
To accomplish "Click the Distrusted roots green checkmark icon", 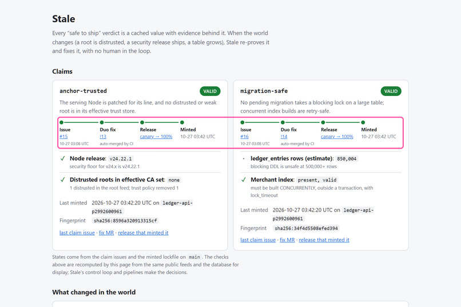I will pyautogui.click(x=62, y=180).
